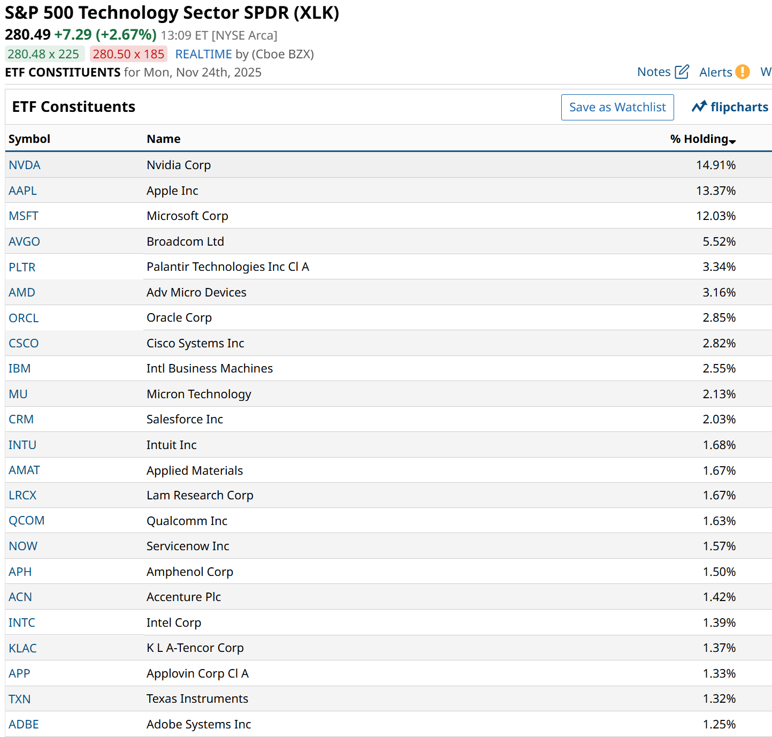
Task: Click the 12.03% holding value for Microsoft
Action: 716,216
